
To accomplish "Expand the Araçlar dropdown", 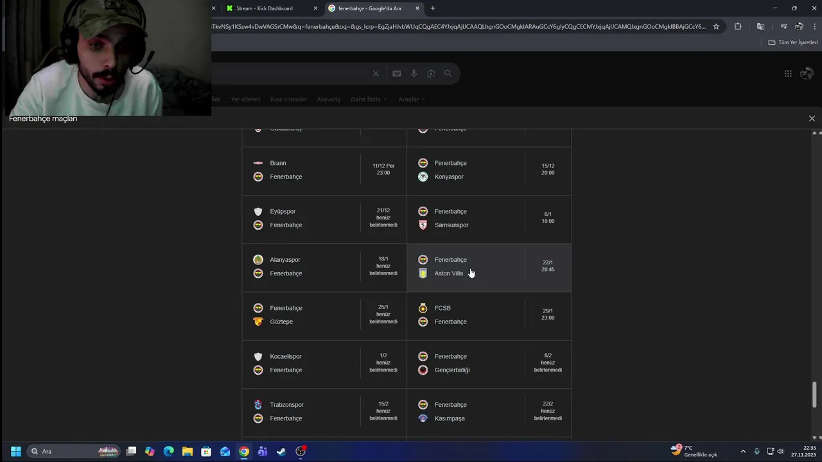I will (x=412, y=99).
